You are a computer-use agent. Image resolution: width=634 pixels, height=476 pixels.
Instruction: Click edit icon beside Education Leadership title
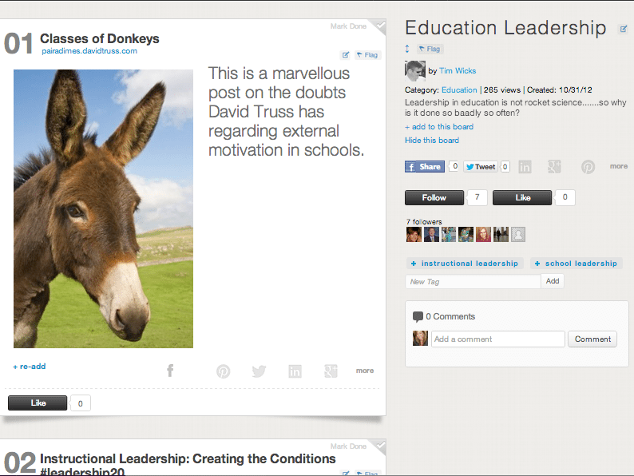pyautogui.click(x=624, y=29)
